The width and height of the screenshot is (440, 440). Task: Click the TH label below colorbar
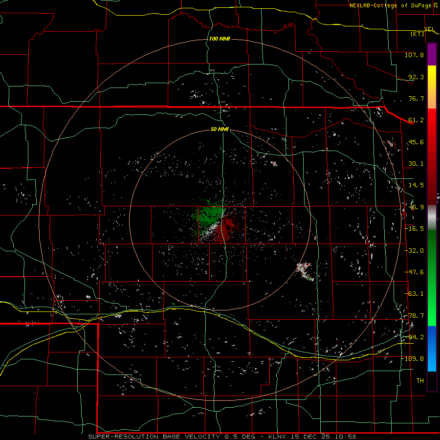pyautogui.click(x=420, y=381)
